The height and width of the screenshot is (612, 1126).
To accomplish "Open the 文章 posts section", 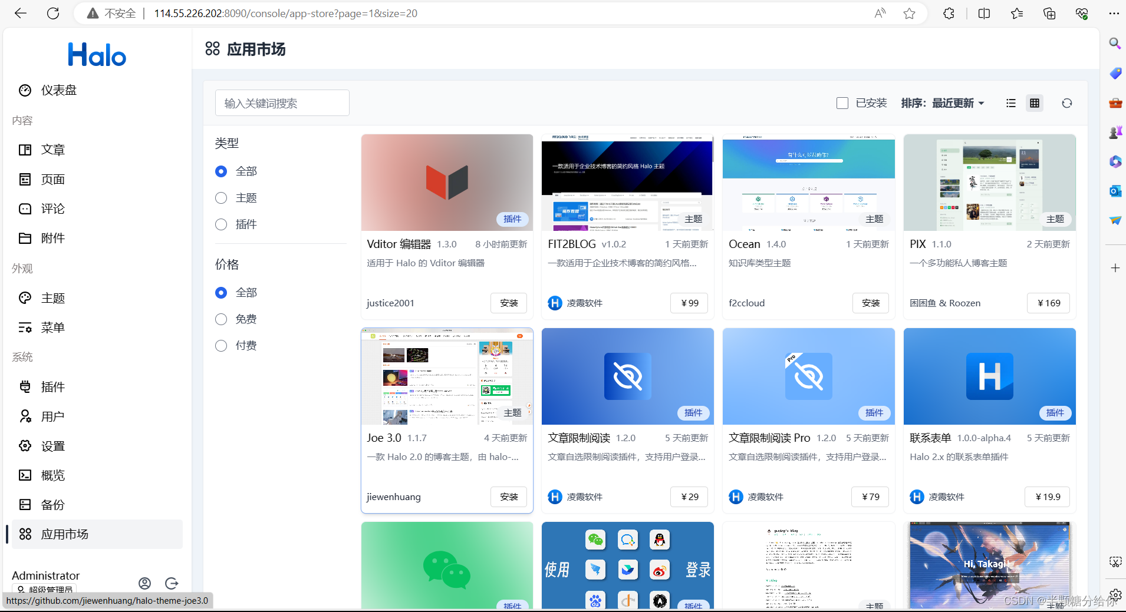I will tap(52, 150).
